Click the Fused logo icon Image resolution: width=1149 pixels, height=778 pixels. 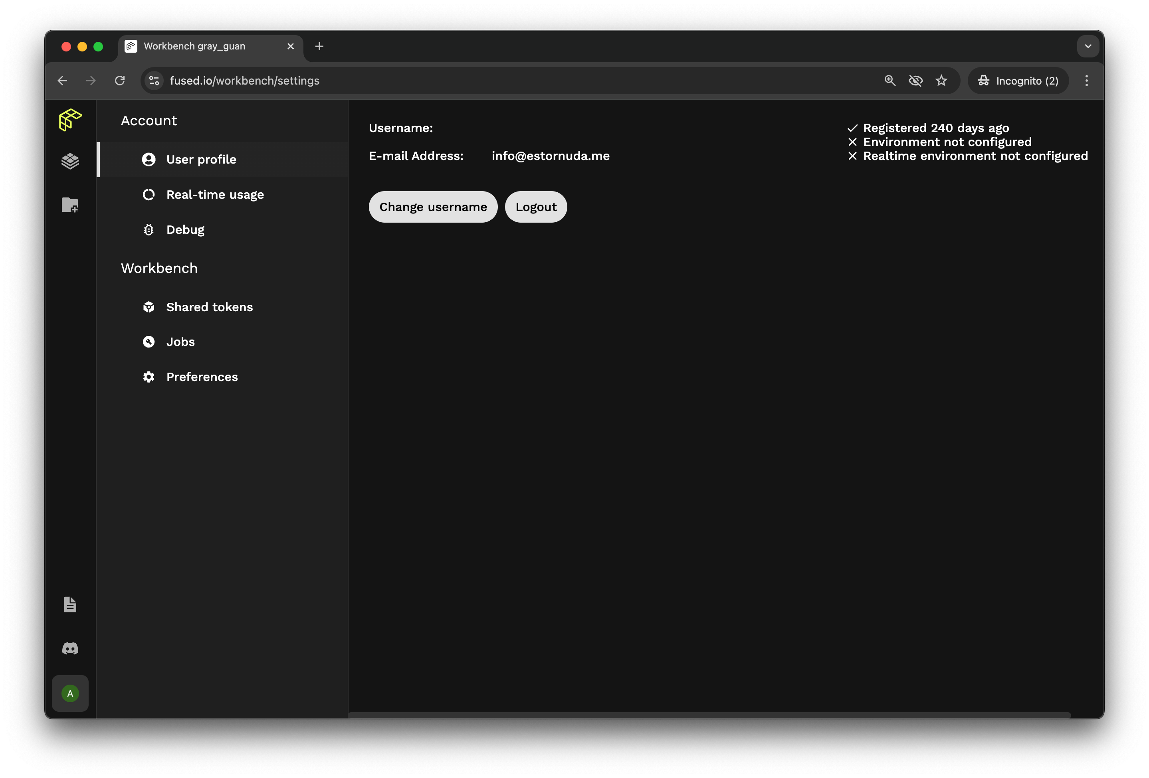pos(70,120)
